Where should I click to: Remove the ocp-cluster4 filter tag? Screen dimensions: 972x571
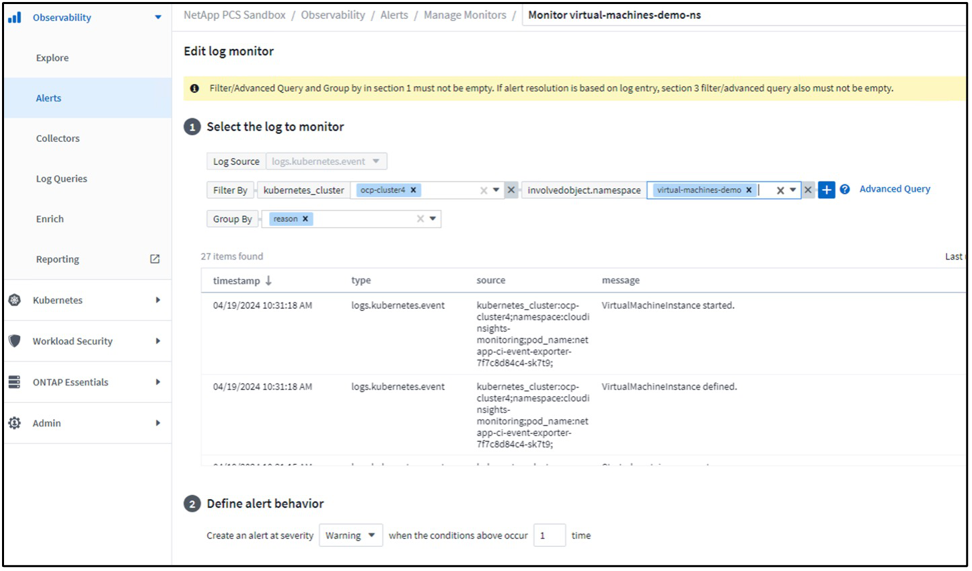click(414, 190)
